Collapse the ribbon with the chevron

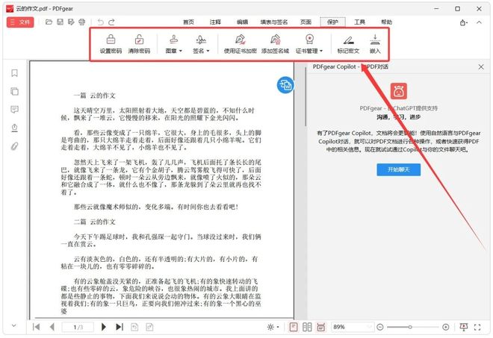tap(479, 22)
